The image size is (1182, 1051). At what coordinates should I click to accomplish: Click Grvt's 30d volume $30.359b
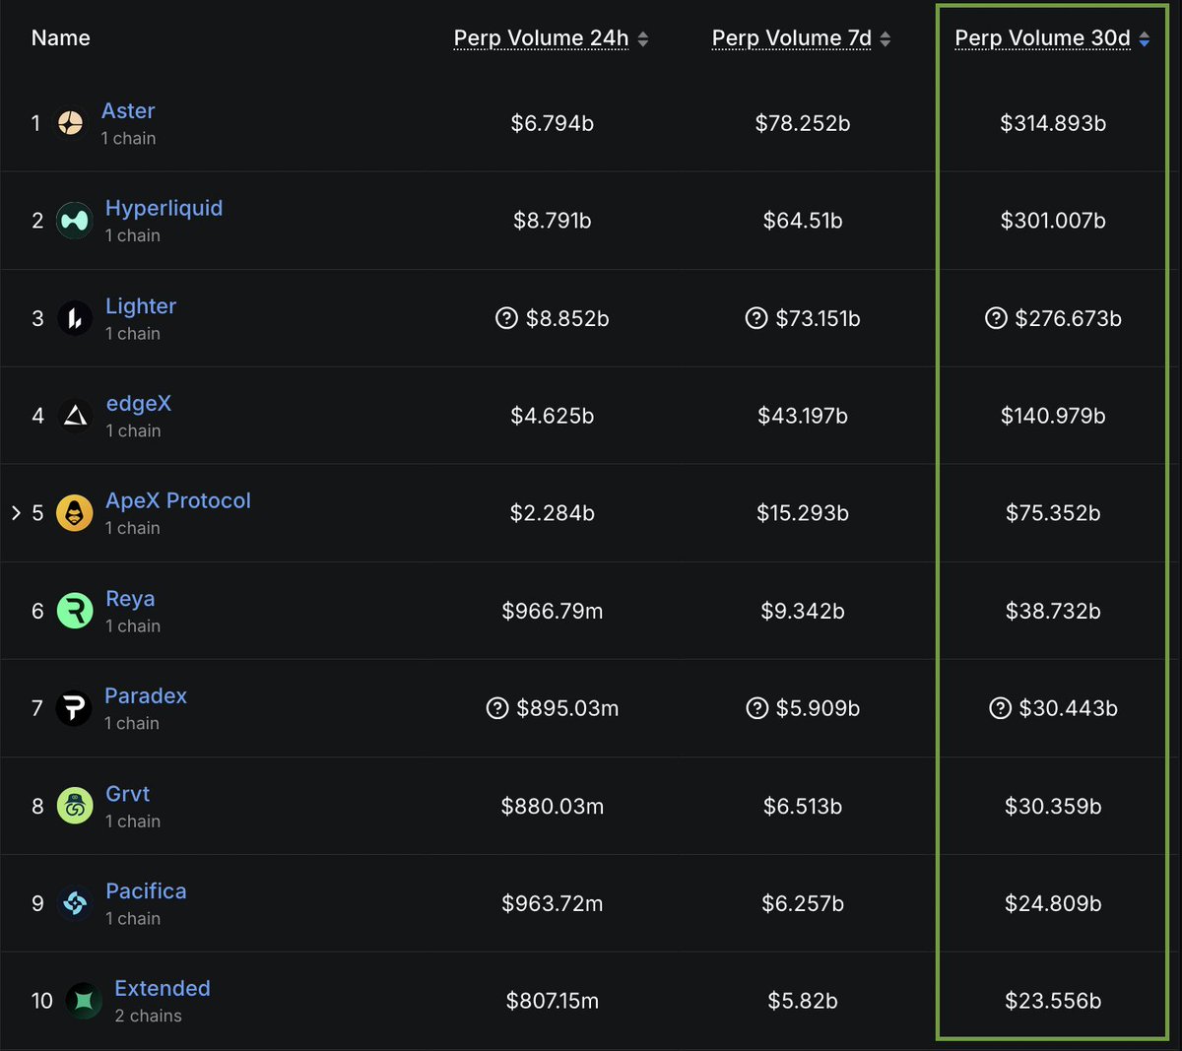[x=1053, y=806]
